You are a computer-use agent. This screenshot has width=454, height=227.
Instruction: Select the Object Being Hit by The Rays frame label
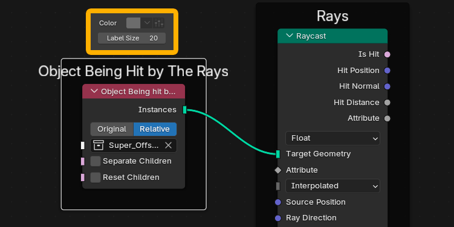pyautogui.click(x=134, y=71)
